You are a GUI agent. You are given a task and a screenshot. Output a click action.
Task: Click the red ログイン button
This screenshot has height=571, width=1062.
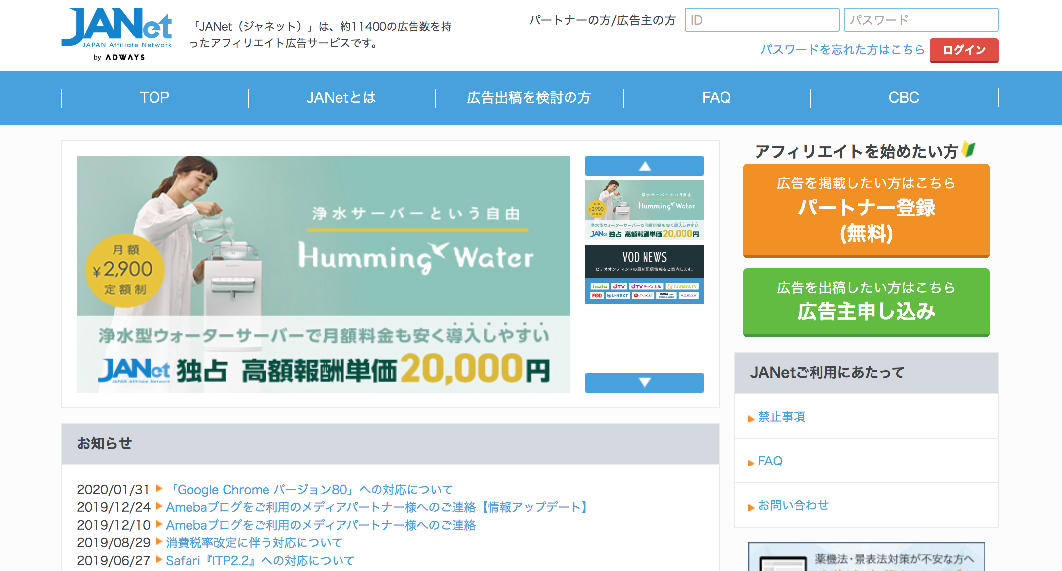coord(964,50)
